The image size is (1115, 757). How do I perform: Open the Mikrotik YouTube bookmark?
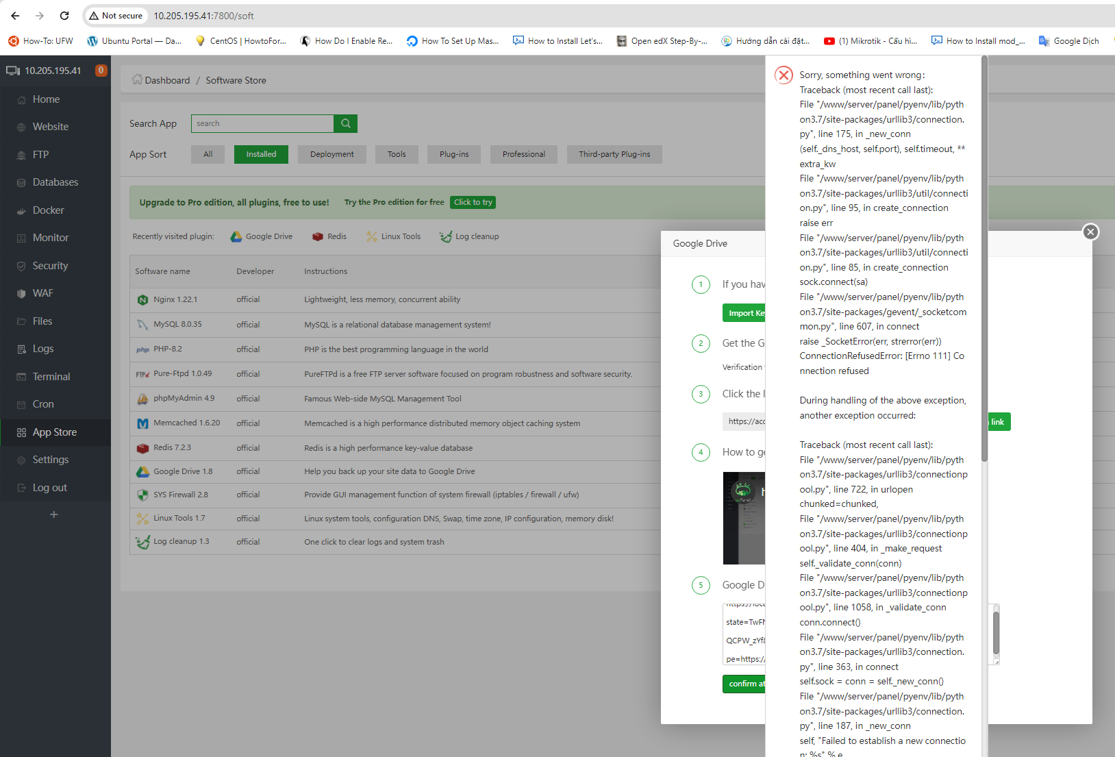870,41
